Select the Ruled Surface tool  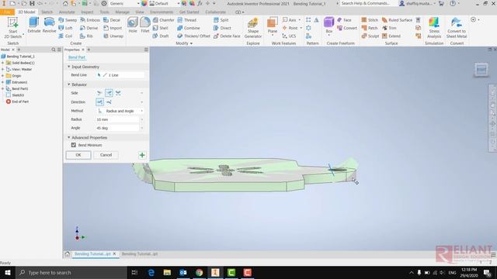397,20
